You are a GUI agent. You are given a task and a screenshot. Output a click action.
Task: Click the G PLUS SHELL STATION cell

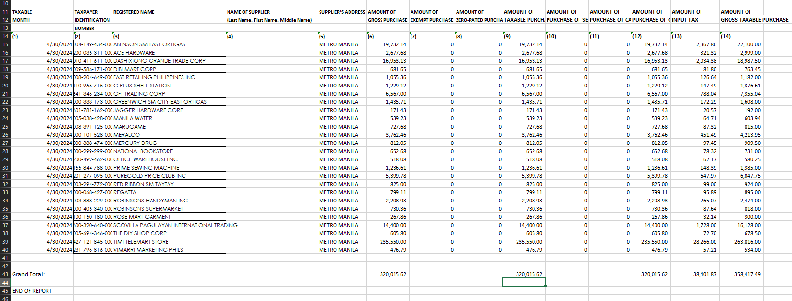(169, 86)
